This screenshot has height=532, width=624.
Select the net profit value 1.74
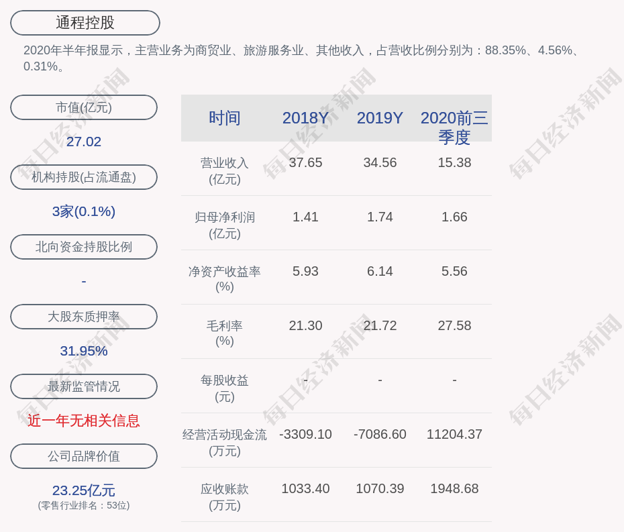pyautogui.click(x=380, y=217)
